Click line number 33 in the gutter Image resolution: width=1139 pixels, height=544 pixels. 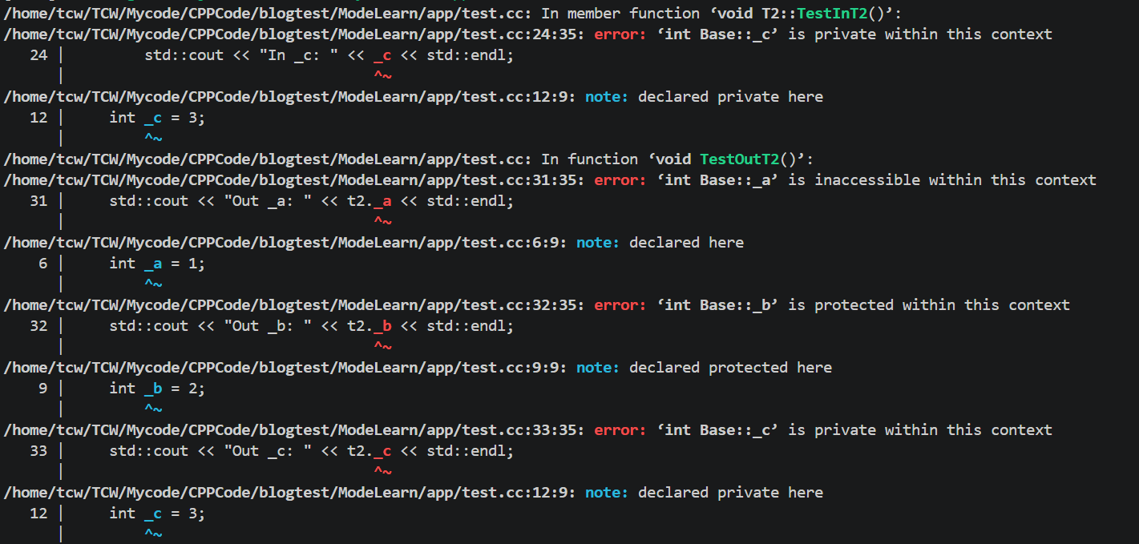tap(38, 451)
